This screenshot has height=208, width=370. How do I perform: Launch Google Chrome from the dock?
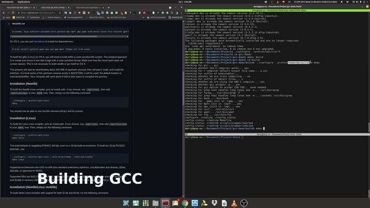point(185,203)
